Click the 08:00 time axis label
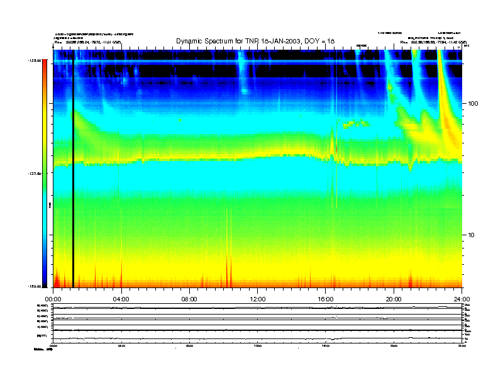 click(x=189, y=299)
